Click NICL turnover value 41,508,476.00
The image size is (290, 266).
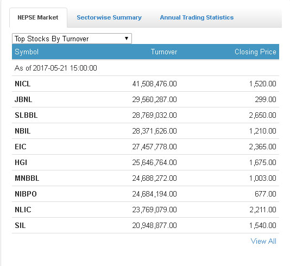(155, 84)
